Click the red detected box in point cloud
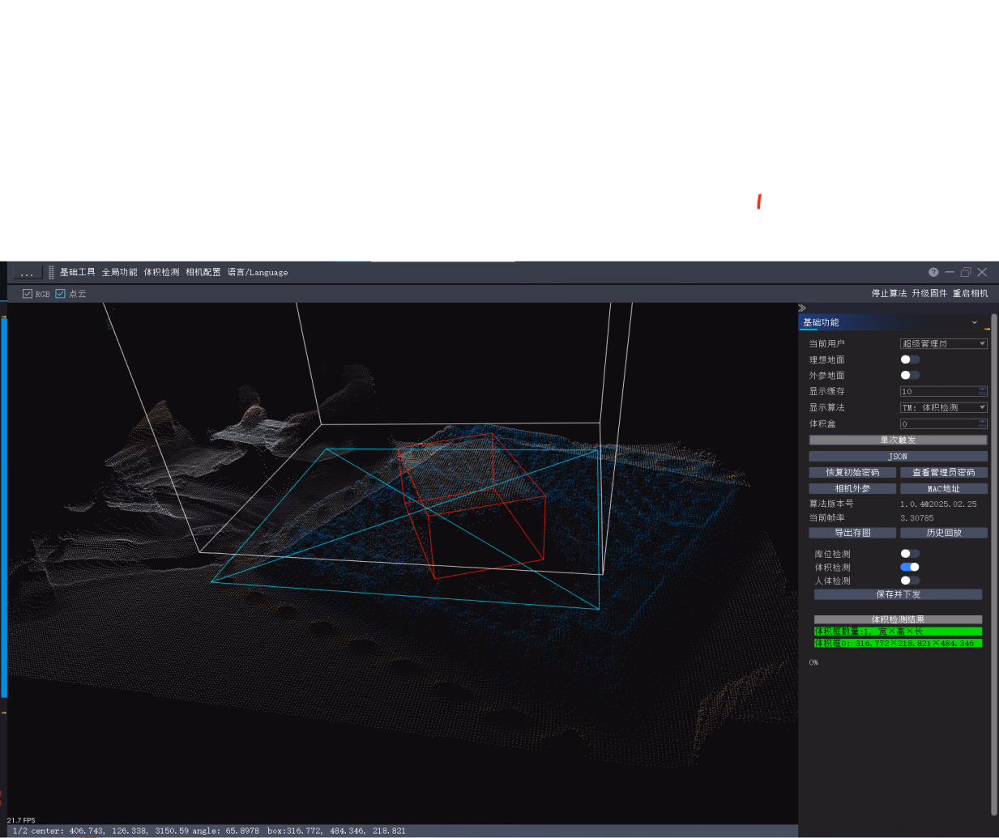This screenshot has width=999, height=838. tap(473, 506)
